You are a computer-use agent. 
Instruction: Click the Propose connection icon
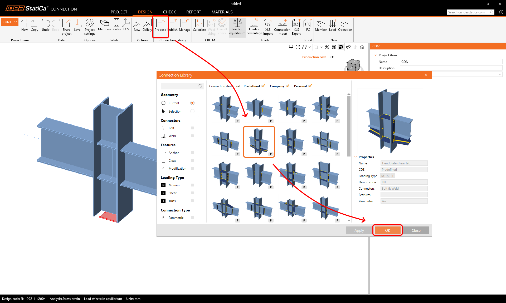pyautogui.click(x=160, y=25)
